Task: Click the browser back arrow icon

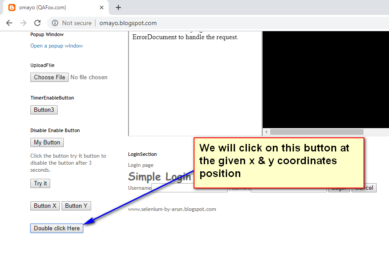Action: pyautogui.click(x=9, y=22)
